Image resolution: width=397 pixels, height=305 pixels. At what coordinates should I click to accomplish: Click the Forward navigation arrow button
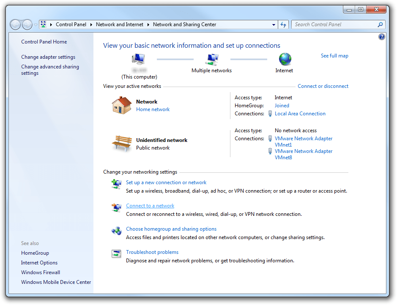[27, 25]
